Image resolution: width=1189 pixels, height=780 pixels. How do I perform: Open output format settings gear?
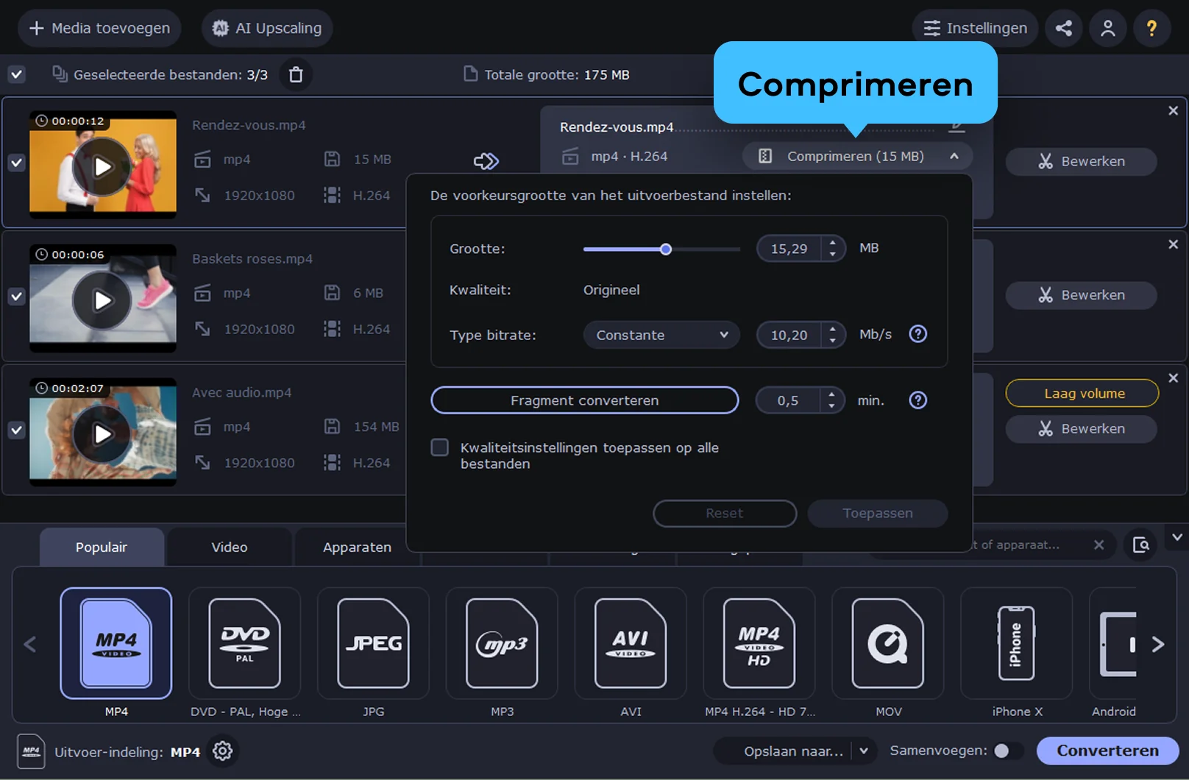[x=222, y=751]
